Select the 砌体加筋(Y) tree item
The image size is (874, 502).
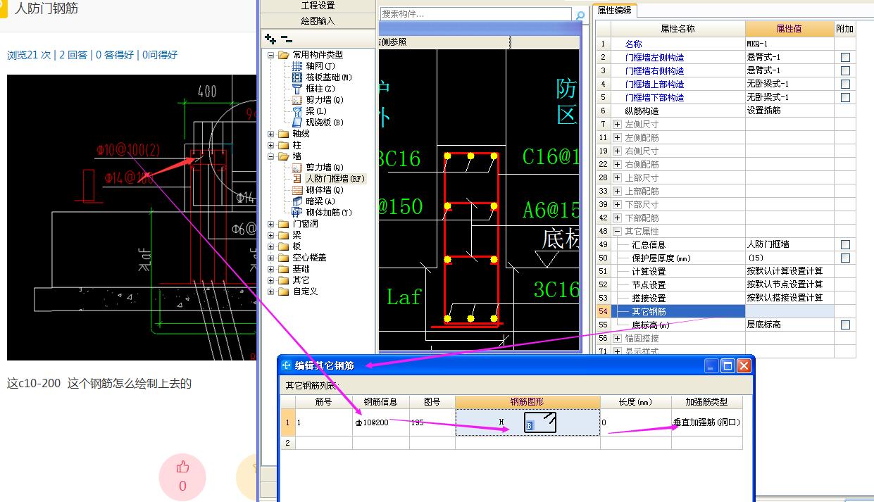pyautogui.click(x=322, y=213)
